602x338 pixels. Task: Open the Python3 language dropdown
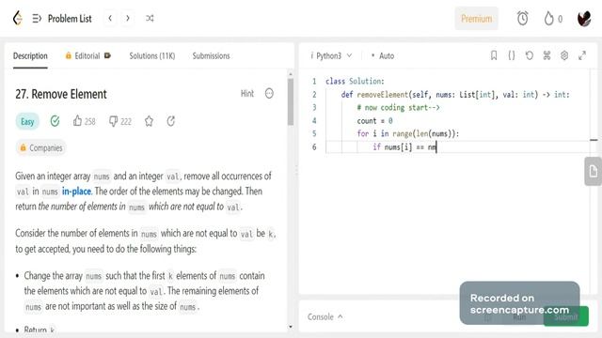point(331,56)
